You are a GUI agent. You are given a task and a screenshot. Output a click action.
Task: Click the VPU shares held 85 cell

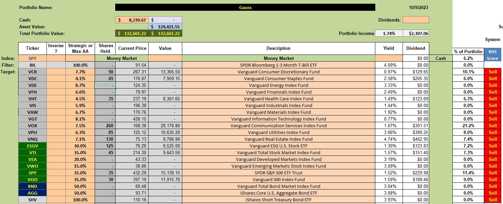pyautogui.click(x=105, y=132)
